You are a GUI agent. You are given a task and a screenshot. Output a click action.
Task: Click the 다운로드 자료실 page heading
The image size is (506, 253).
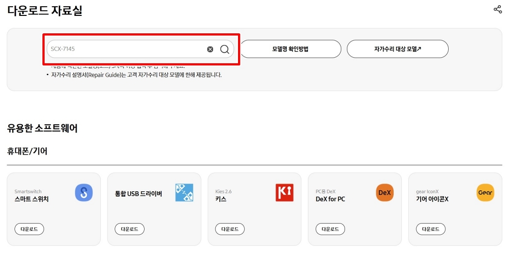click(x=44, y=11)
